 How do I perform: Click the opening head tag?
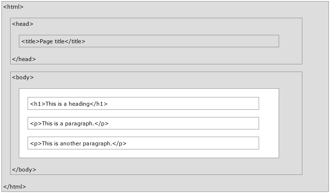point(23,24)
